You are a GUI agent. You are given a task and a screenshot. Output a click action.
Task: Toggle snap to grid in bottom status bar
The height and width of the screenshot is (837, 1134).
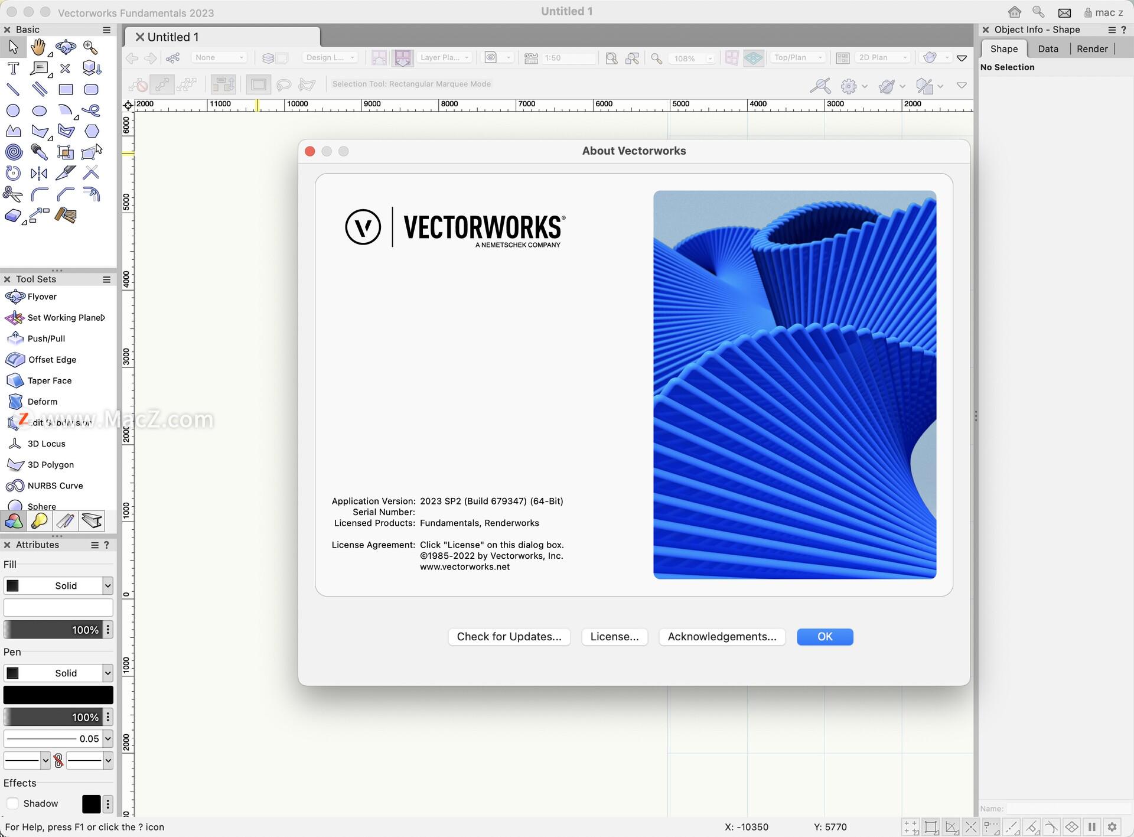pos(910,827)
